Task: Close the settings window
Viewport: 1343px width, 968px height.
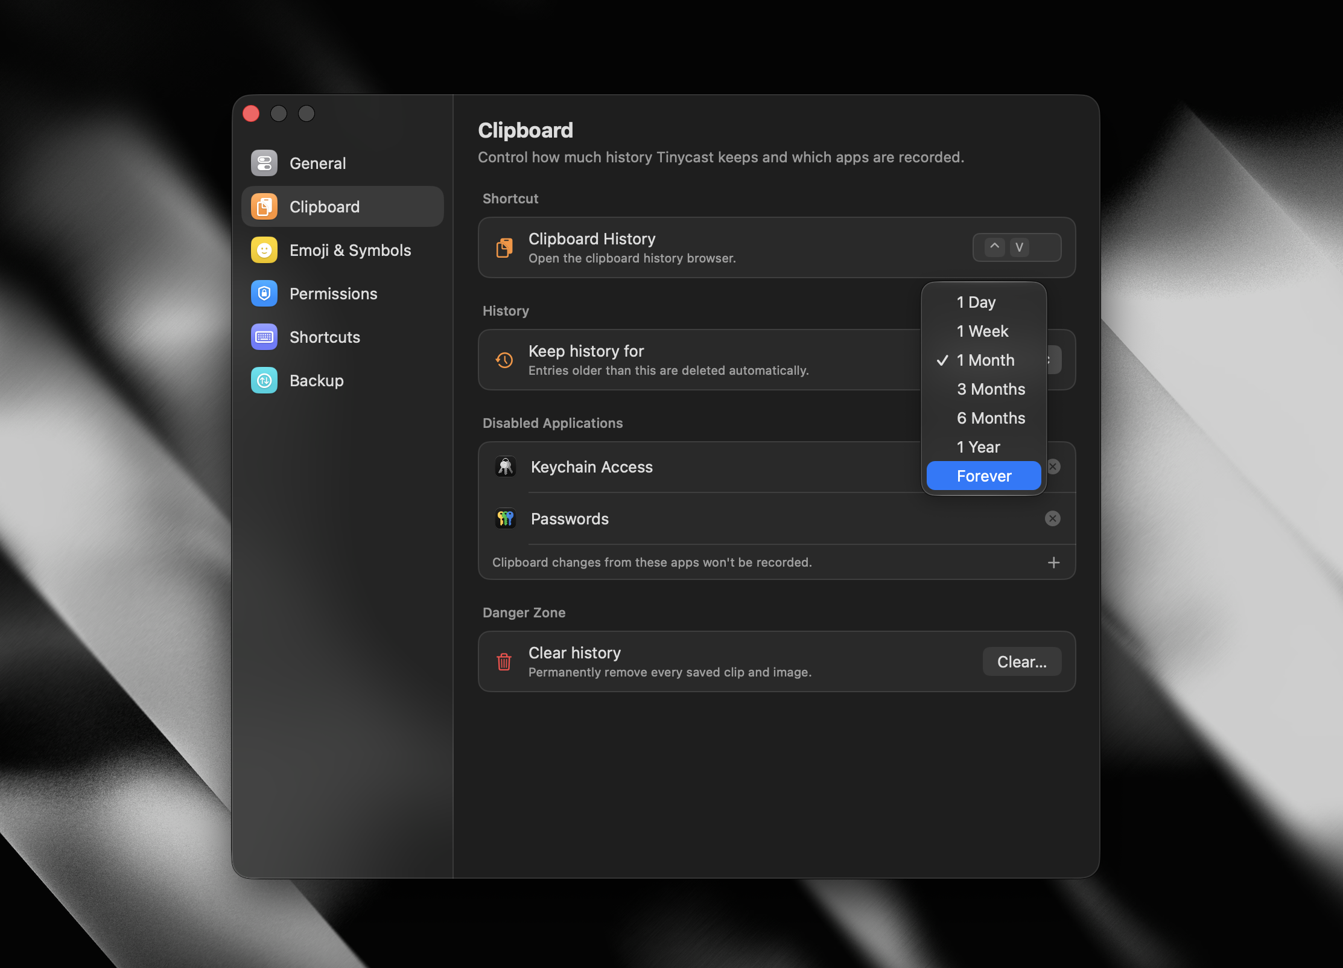Action: (251, 113)
